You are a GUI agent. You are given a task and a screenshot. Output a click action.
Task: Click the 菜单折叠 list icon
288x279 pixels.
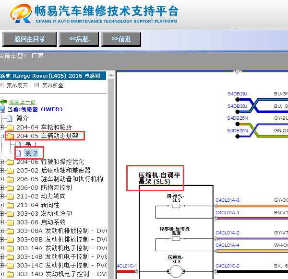pos(37,85)
